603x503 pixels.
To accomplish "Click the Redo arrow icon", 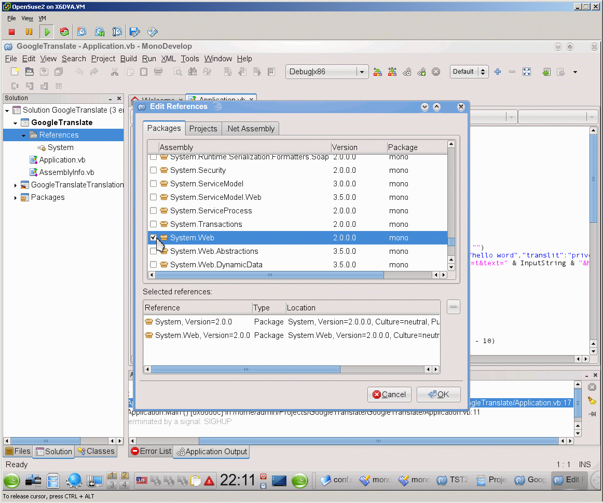I will point(94,72).
